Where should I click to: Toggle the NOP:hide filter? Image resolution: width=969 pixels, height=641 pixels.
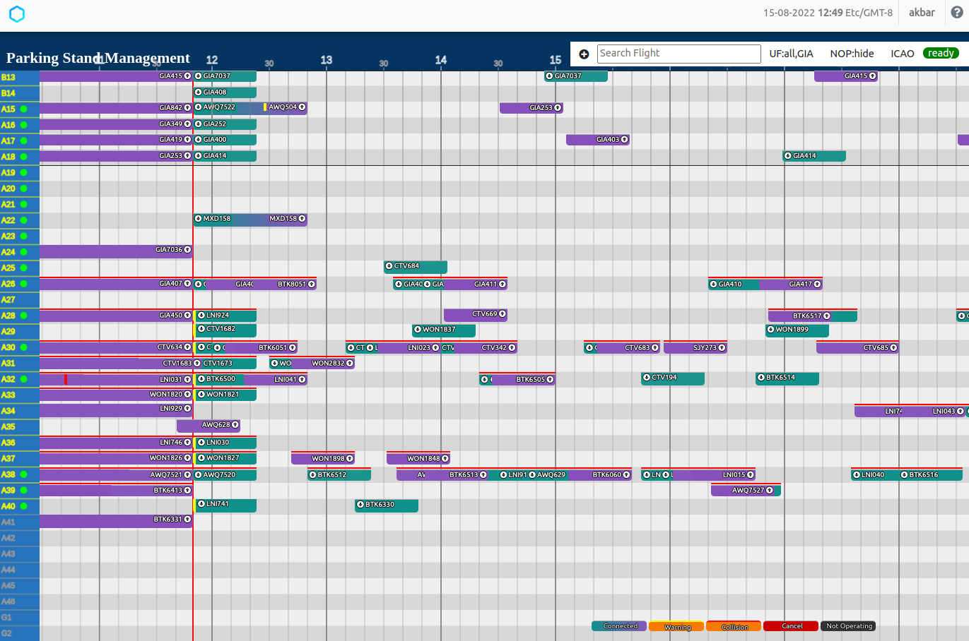[x=852, y=54]
